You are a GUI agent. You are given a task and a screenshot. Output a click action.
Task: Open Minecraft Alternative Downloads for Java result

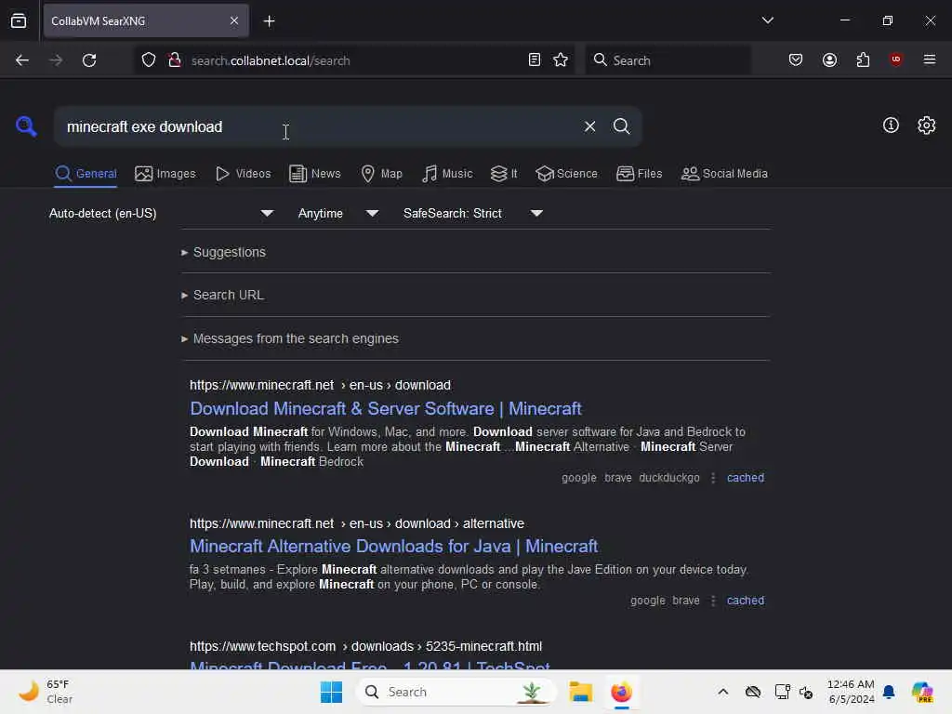393,547
